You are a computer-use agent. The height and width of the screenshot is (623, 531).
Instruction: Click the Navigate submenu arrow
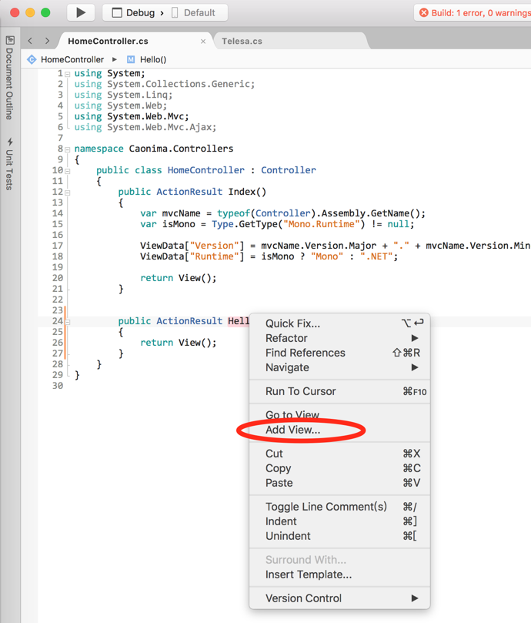(415, 367)
